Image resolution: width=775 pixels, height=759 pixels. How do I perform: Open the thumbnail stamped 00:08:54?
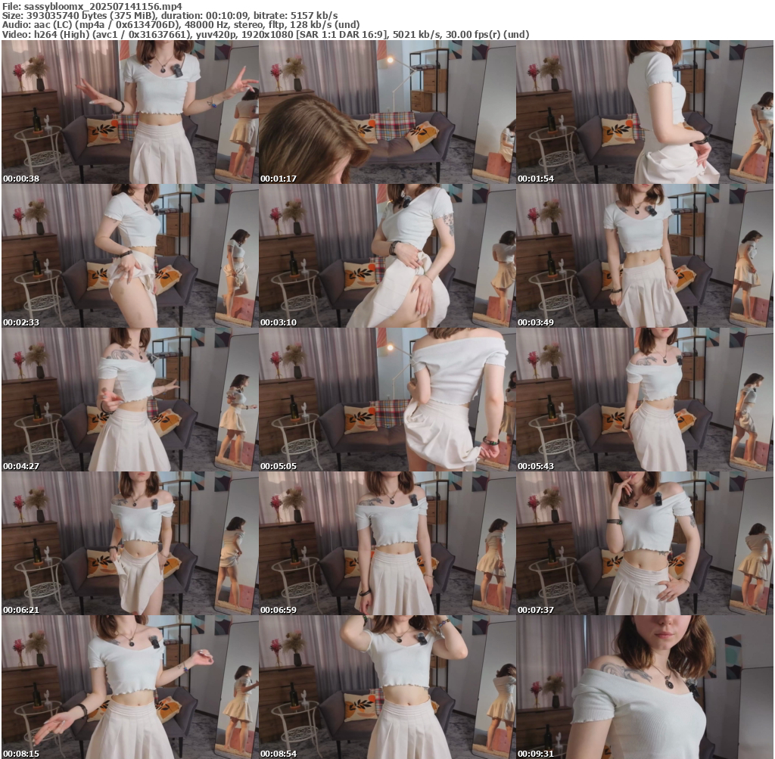387,687
